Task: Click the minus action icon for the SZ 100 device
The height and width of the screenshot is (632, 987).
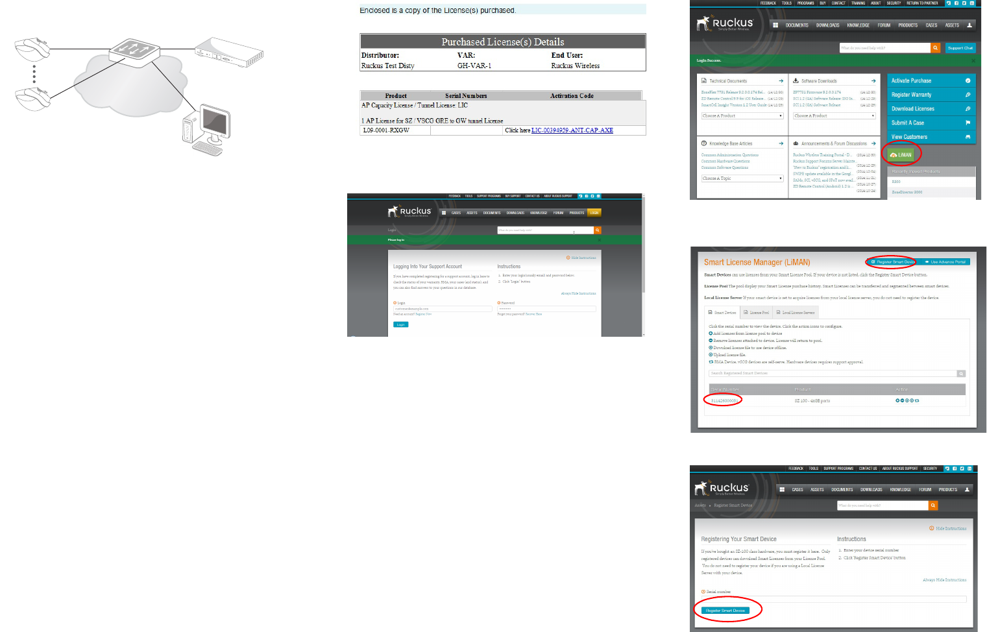Action: click(902, 400)
